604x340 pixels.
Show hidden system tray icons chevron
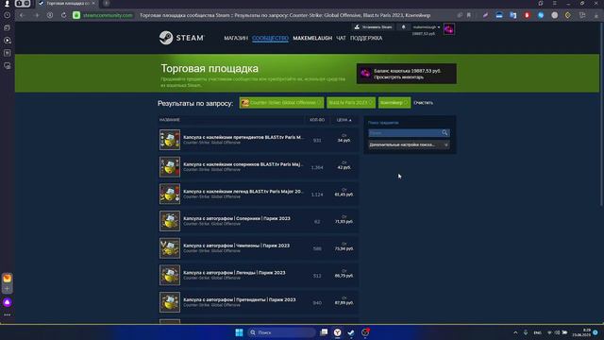click(515, 332)
